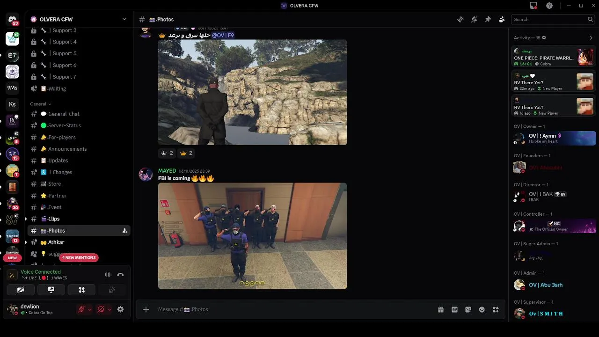
Task: Toggle the gold crown reaction showing 2
Action: pos(186,153)
